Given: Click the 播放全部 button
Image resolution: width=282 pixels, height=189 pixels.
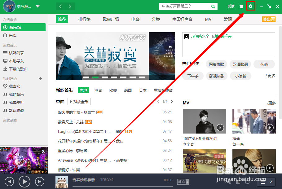Looking at the screenshot, I should [79, 102].
